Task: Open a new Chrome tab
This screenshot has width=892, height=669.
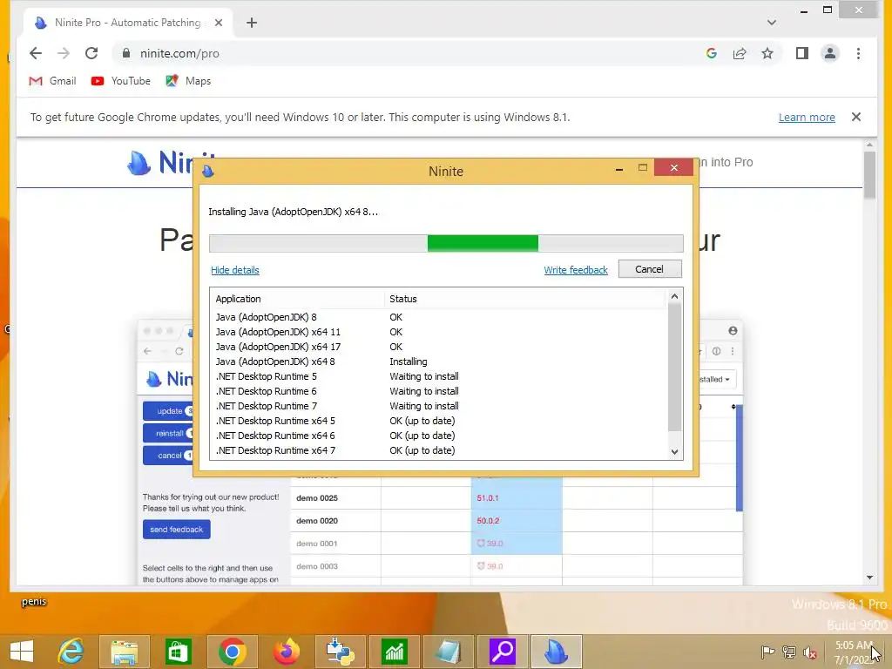Action: tap(252, 23)
